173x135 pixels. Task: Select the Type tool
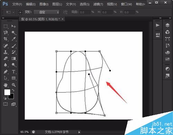click(x=13, y=72)
